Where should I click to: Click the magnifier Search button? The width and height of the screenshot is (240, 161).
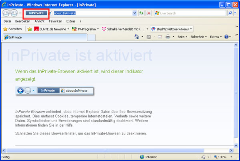(230, 13)
